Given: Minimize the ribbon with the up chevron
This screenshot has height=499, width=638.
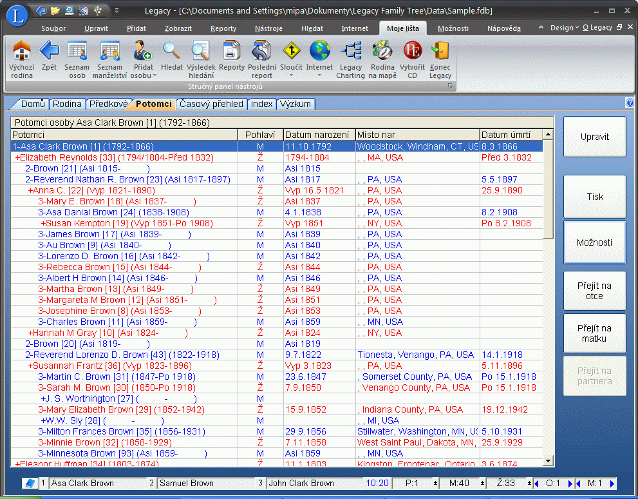Looking at the screenshot, I should (x=541, y=27).
